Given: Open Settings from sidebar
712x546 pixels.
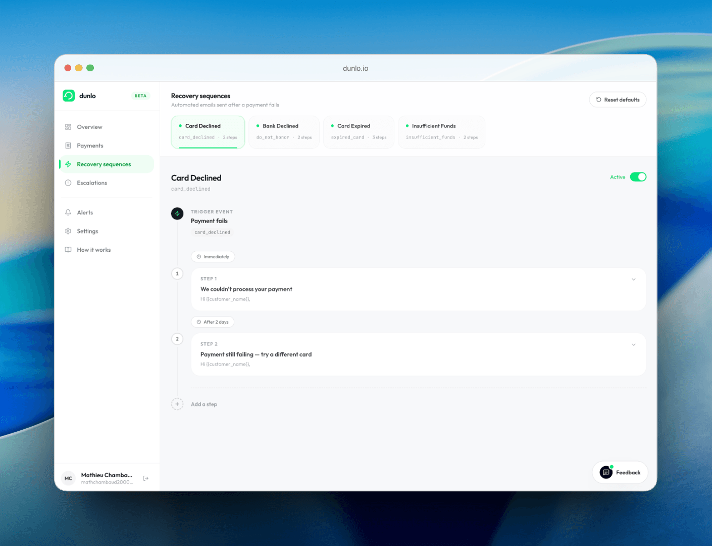Looking at the screenshot, I should [107, 231].
